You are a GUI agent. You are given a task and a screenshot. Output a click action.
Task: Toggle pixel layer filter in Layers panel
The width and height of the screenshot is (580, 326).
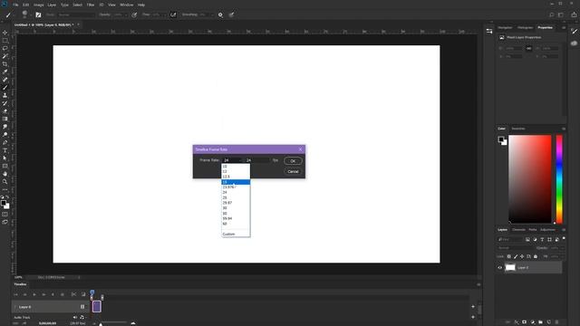(x=527, y=239)
